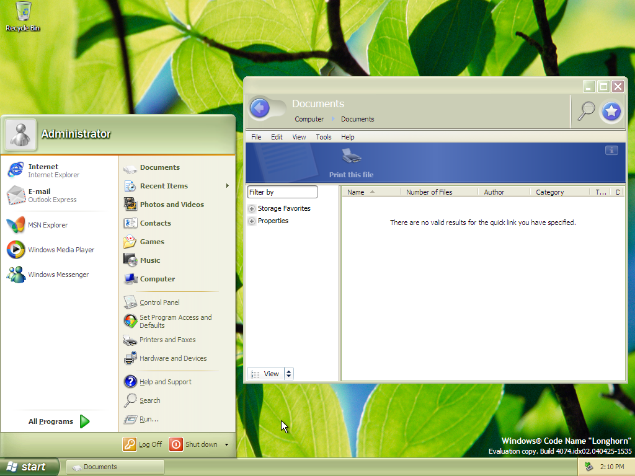Expand Recent Items submenu

click(227, 186)
